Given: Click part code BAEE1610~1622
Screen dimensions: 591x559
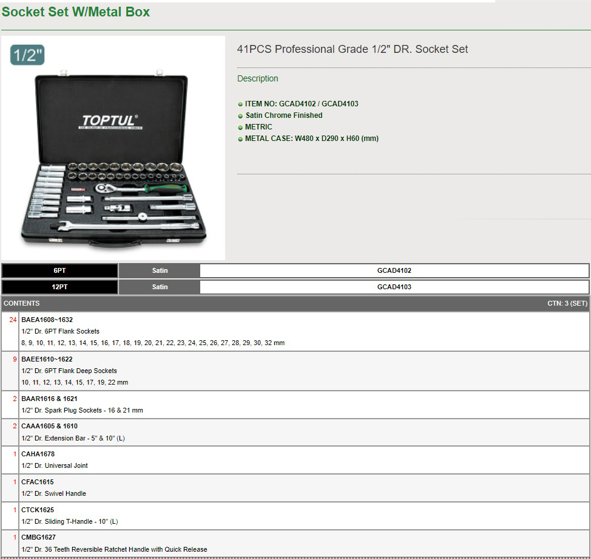Looking at the screenshot, I should (x=47, y=359).
